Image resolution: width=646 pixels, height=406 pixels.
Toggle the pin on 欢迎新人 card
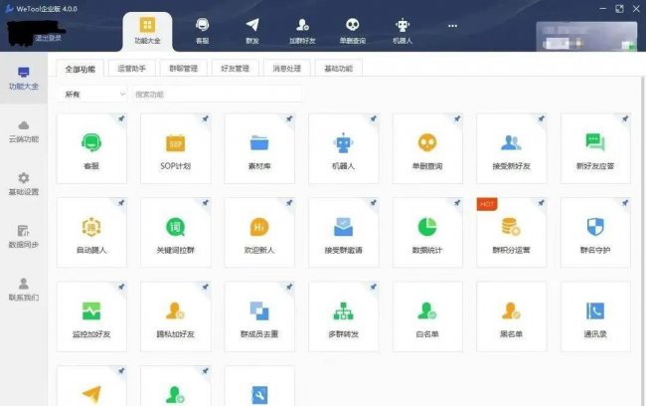pyautogui.click(x=289, y=203)
